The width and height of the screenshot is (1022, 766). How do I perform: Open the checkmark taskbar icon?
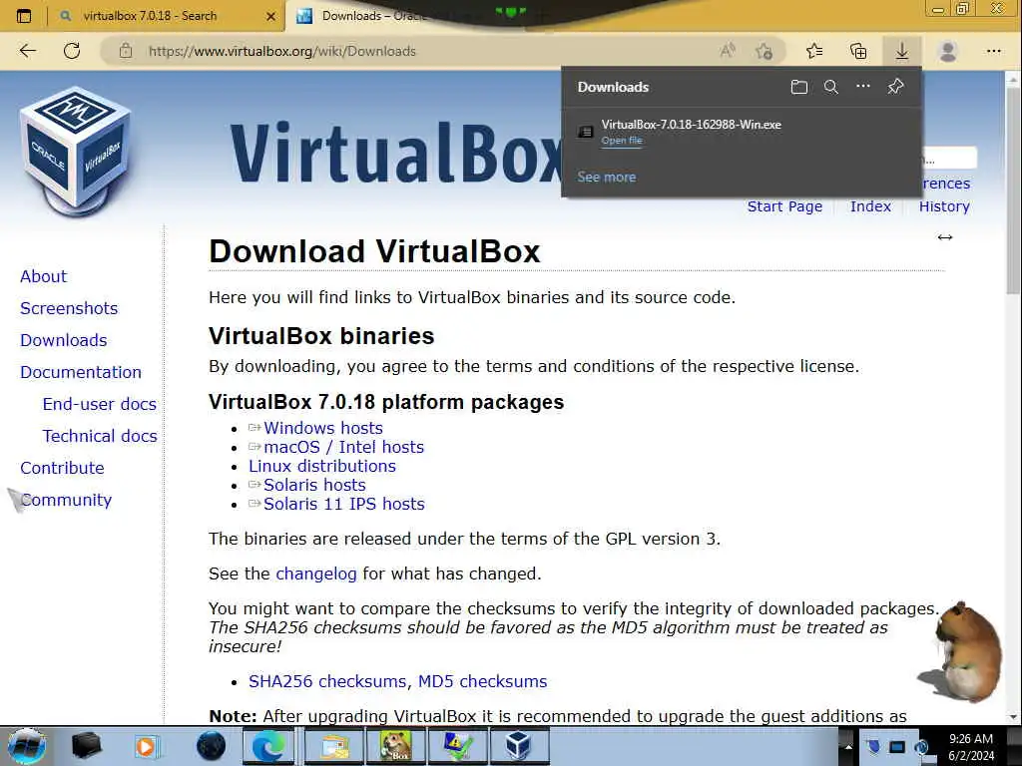click(x=457, y=746)
